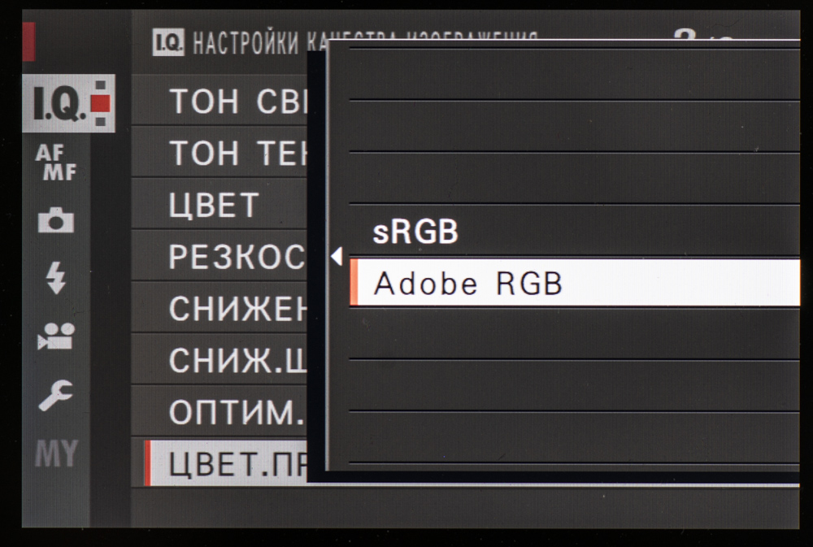Viewport: 813px width, 547px height.
Task: Select the ТОН ТЕ shadow tone row
Action: 220,153
